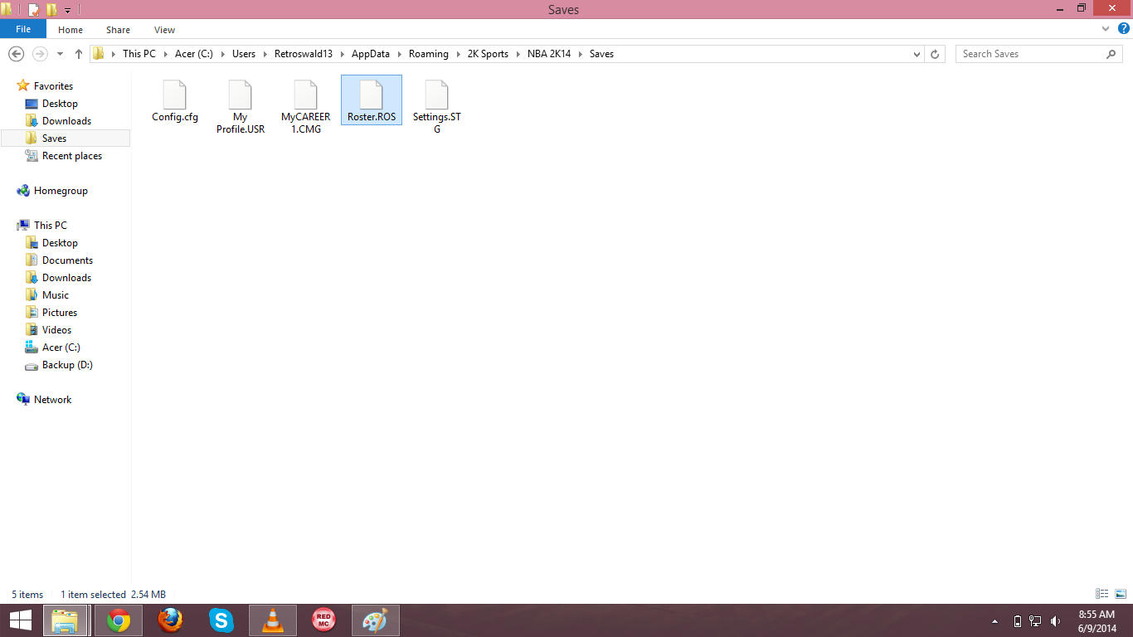Expand the arrow after Roaming breadcrumb
Viewport: 1133px width, 637px height.
(458, 54)
